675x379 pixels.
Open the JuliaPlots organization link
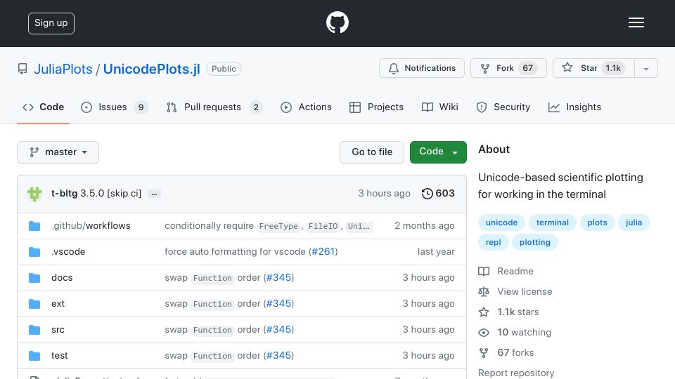[63, 69]
